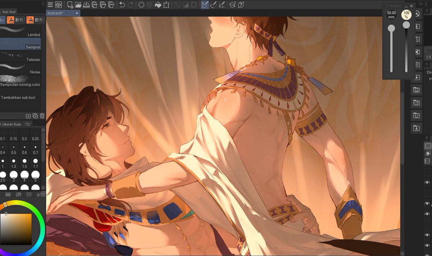
Task: Click the Deselect icon in command bar
Action: point(177,5)
